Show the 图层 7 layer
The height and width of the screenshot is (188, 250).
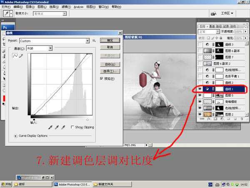pyautogui.click(x=200, y=57)
